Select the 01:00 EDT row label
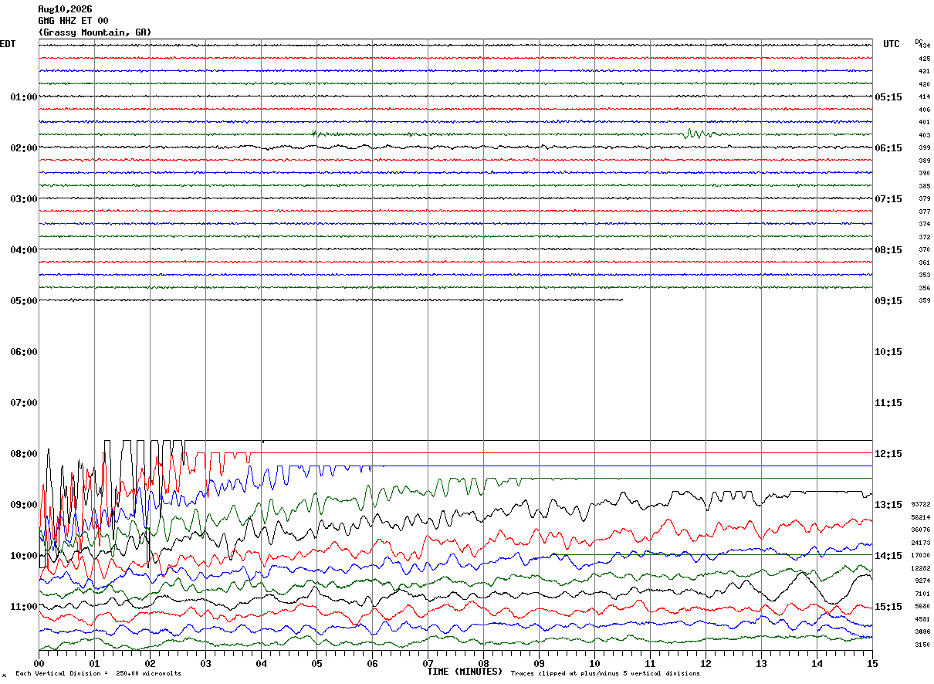Screen dimensions: 934x684 point(23,97)
